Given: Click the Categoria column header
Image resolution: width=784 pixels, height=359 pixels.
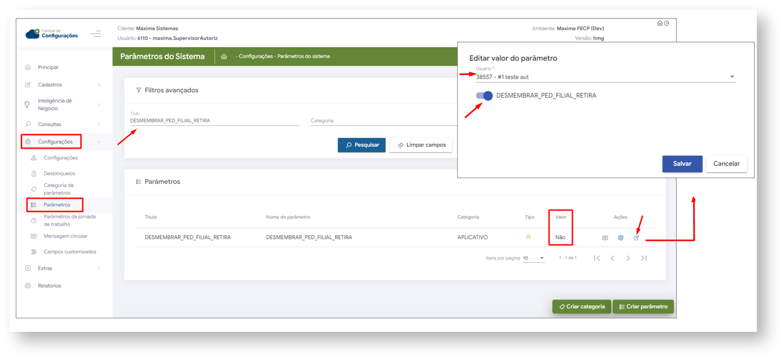Looking at the screenshot, I should point(468,217).
